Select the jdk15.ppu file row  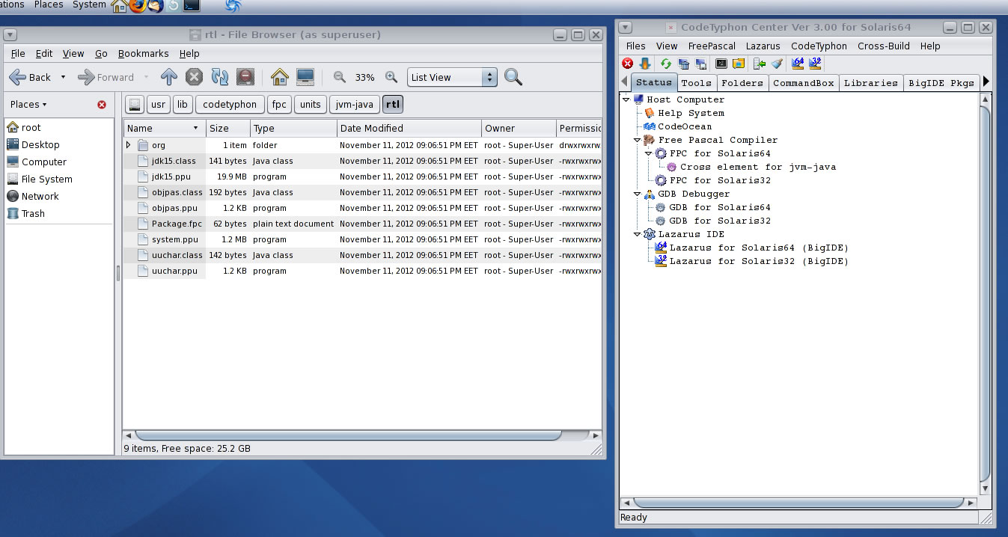pyautogui.click(x=363, y=177)
